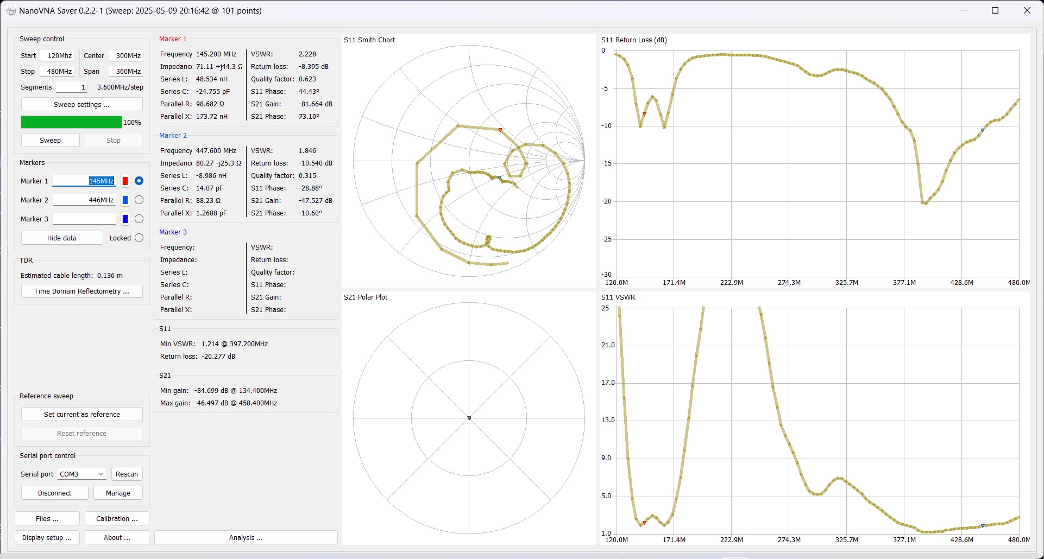Start a new Sweep
1044x559 pixels.
click(x=50, y=139)
